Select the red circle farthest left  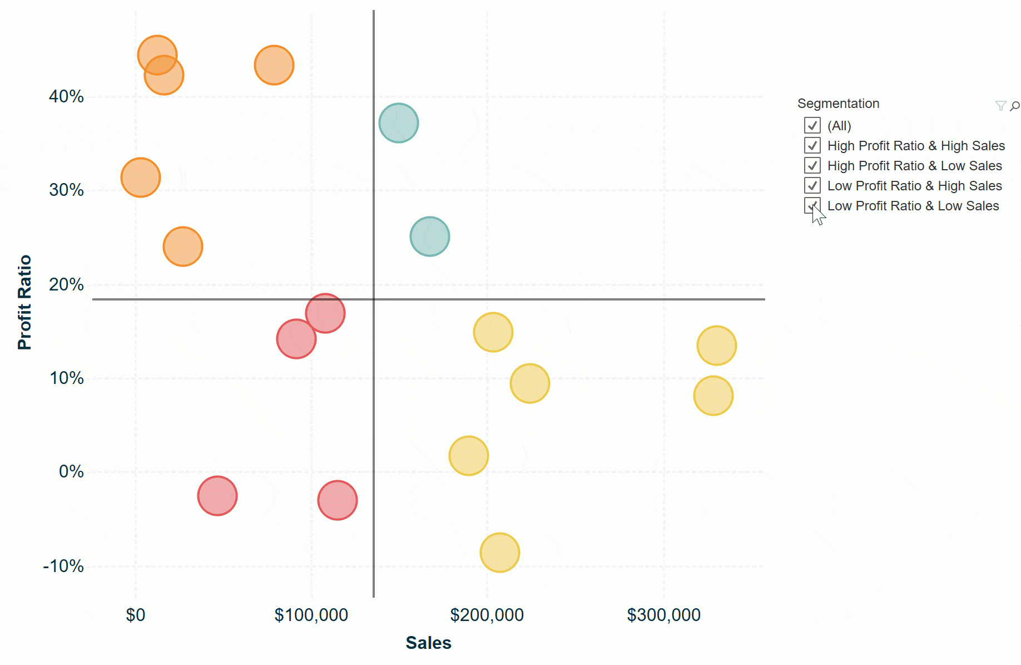[217, 496]
